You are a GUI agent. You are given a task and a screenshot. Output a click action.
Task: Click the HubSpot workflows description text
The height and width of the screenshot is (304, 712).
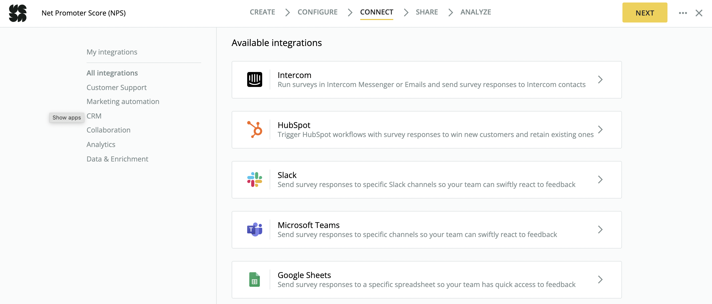(436, 134)
